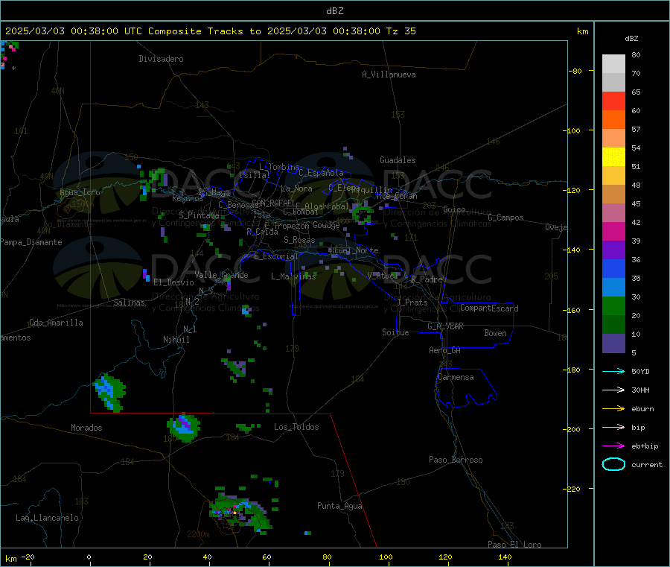The image size is (670, 567).
Task: Click the Morados place label
Action: tap(86, 428)
